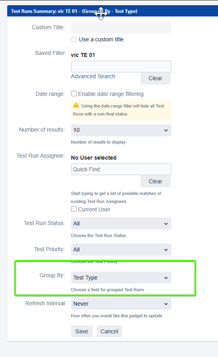Click the Test Run Status chevron arrow

166,223
